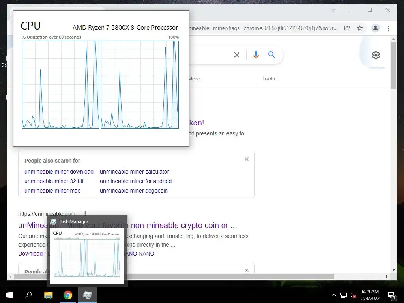Click the right CPU utilization graph

tap(140, 84)
